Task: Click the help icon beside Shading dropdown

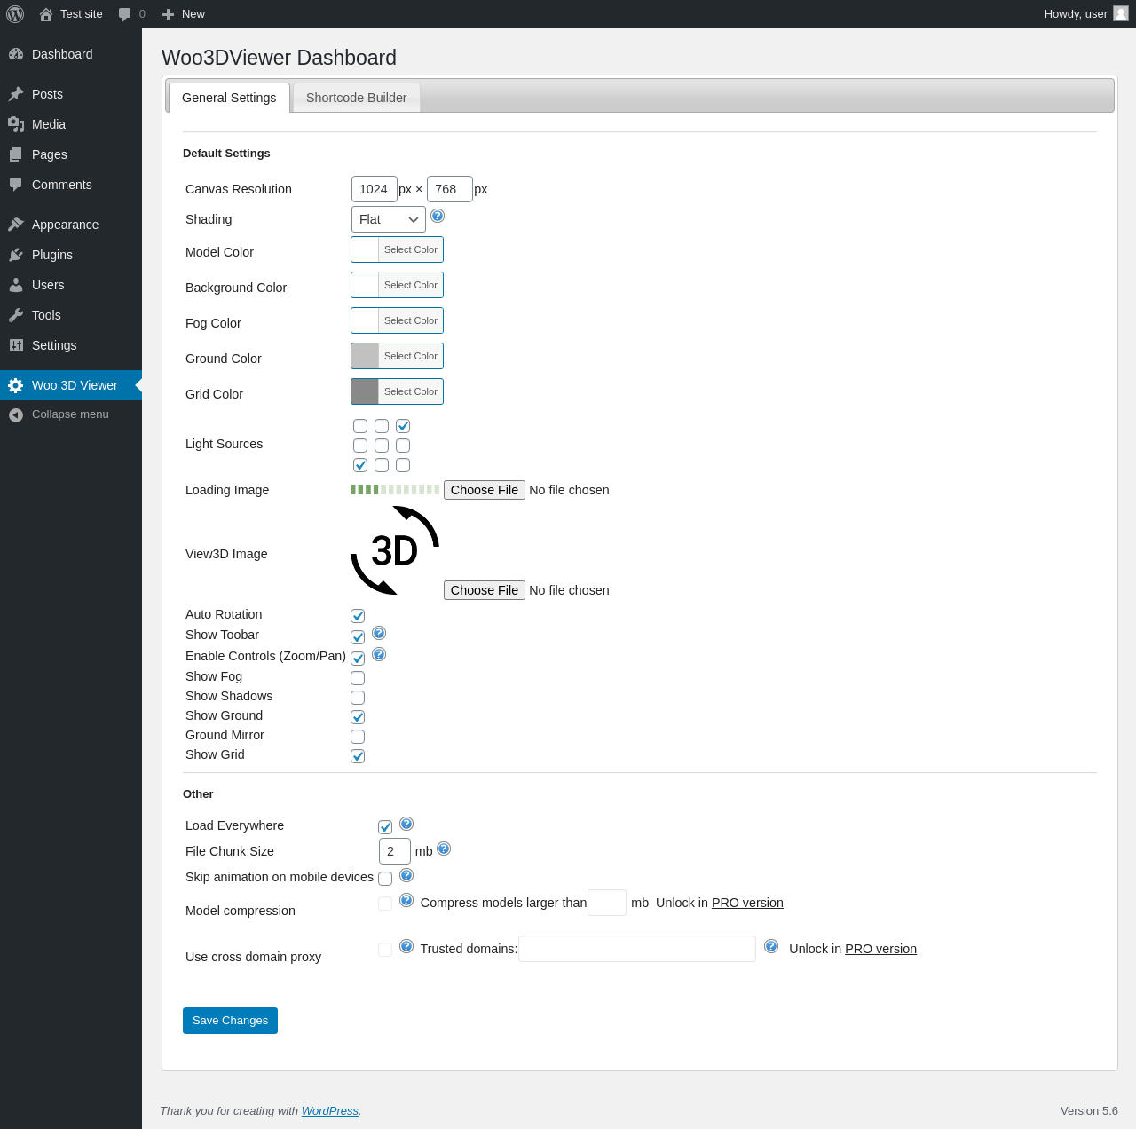Action: pyautogui.click(x=438, y=216)
